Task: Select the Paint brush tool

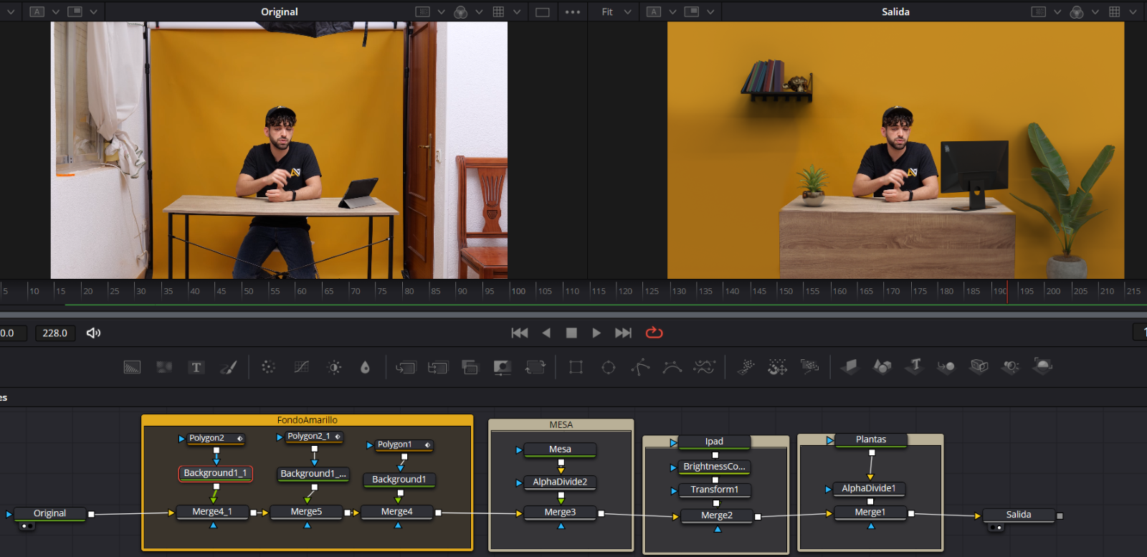Action: click(x=229, y=368)
